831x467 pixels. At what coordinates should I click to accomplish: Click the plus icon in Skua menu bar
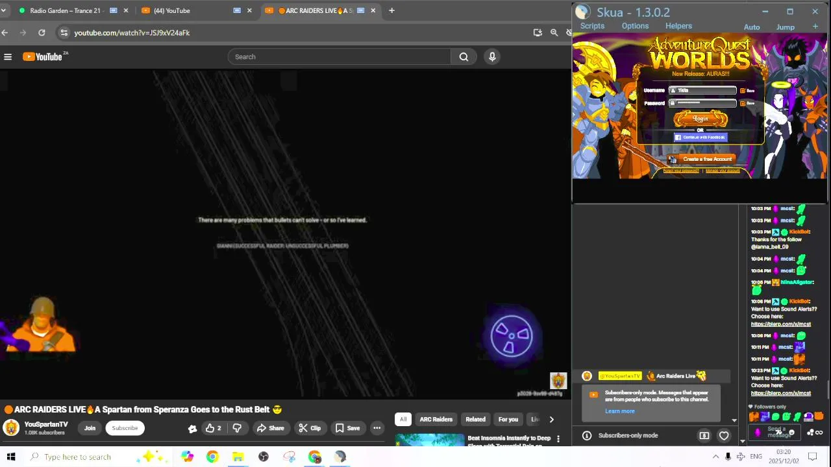pos(815,27)
